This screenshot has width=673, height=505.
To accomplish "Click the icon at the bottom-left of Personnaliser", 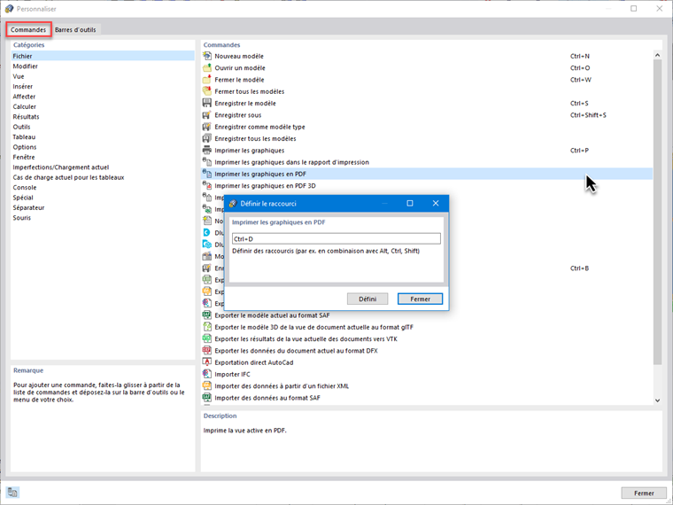I will (x=12, y=493).
